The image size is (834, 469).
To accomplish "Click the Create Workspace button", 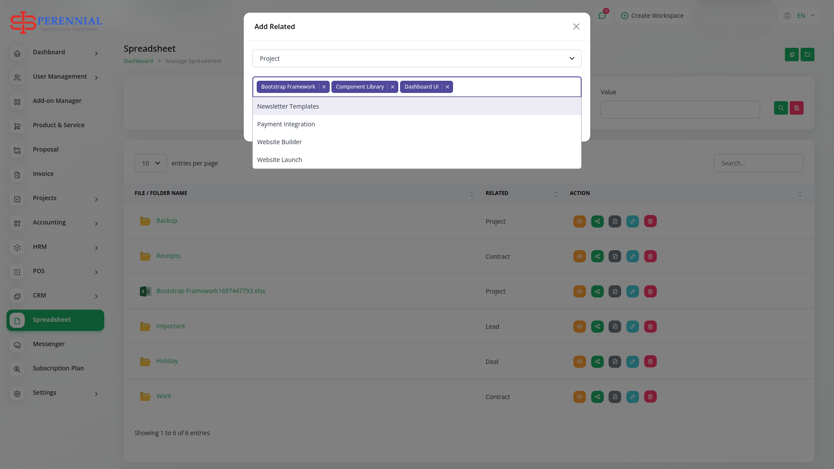I will pyautogui.click(x=652, y=16).
